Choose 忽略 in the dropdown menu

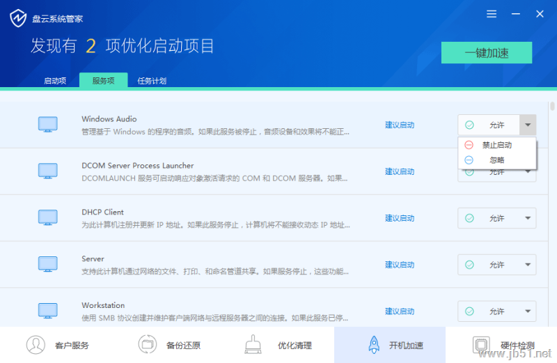point(496,160)
